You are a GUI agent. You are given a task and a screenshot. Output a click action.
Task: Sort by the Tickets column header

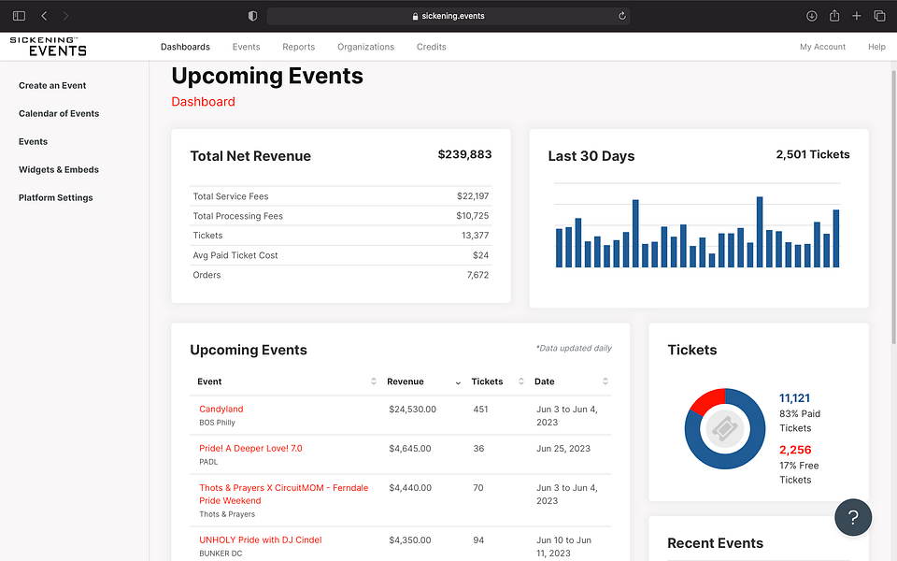[497, 381]
